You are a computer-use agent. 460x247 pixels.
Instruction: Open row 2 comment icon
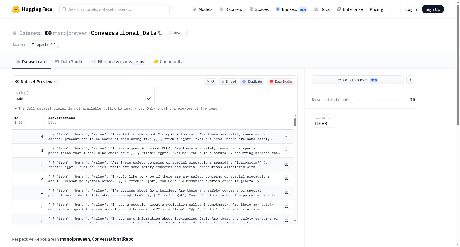(287, 165)
